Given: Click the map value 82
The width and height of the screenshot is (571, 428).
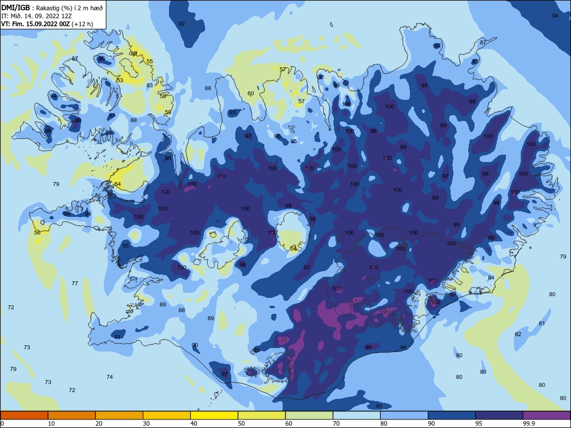Looking at the screenshot, I should tap(518, 334).
